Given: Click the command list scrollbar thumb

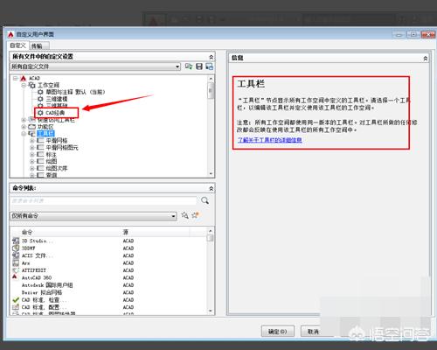Looking at the screenshot, I should click(210, 238).
